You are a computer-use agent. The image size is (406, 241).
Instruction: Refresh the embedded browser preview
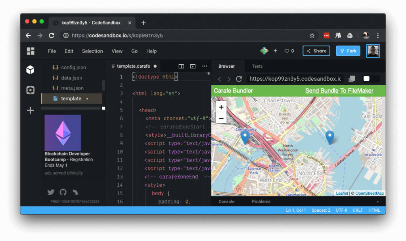coord(238,79)
